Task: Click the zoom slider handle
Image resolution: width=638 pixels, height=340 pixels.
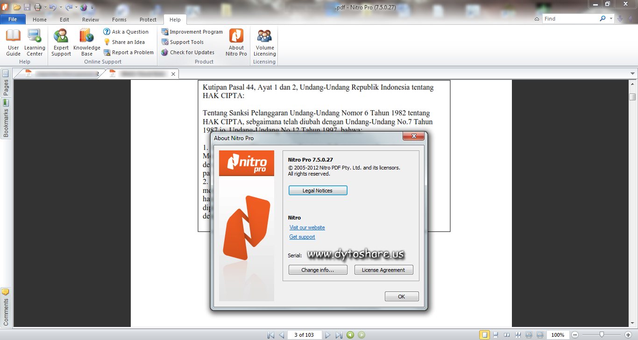Action: click(602, 334)
